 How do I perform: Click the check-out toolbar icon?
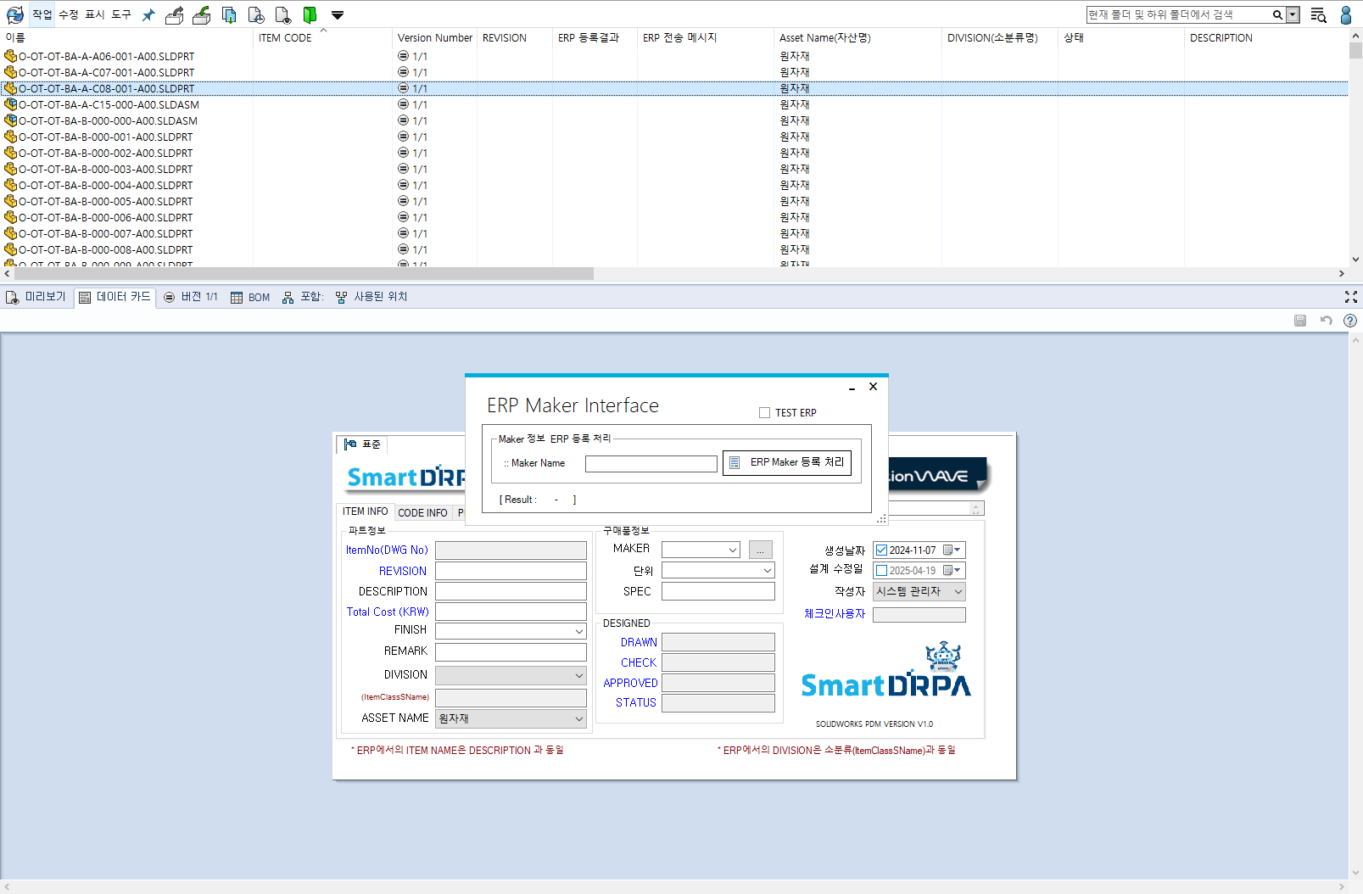click(x=175, y=14)
